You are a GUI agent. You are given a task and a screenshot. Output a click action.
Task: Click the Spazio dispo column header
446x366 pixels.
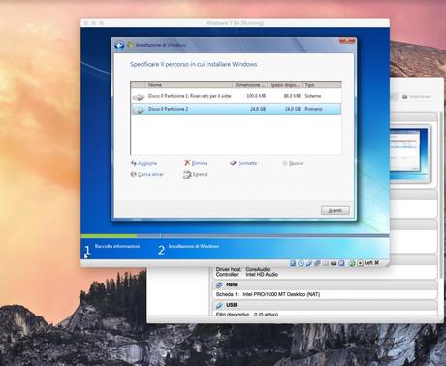pyautogui.click(x=285, y=85)
